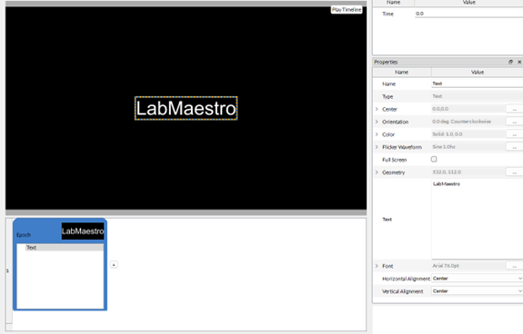Open the Color ellipsis editor button
Screen dimensions: 523x334
(514, 134)
